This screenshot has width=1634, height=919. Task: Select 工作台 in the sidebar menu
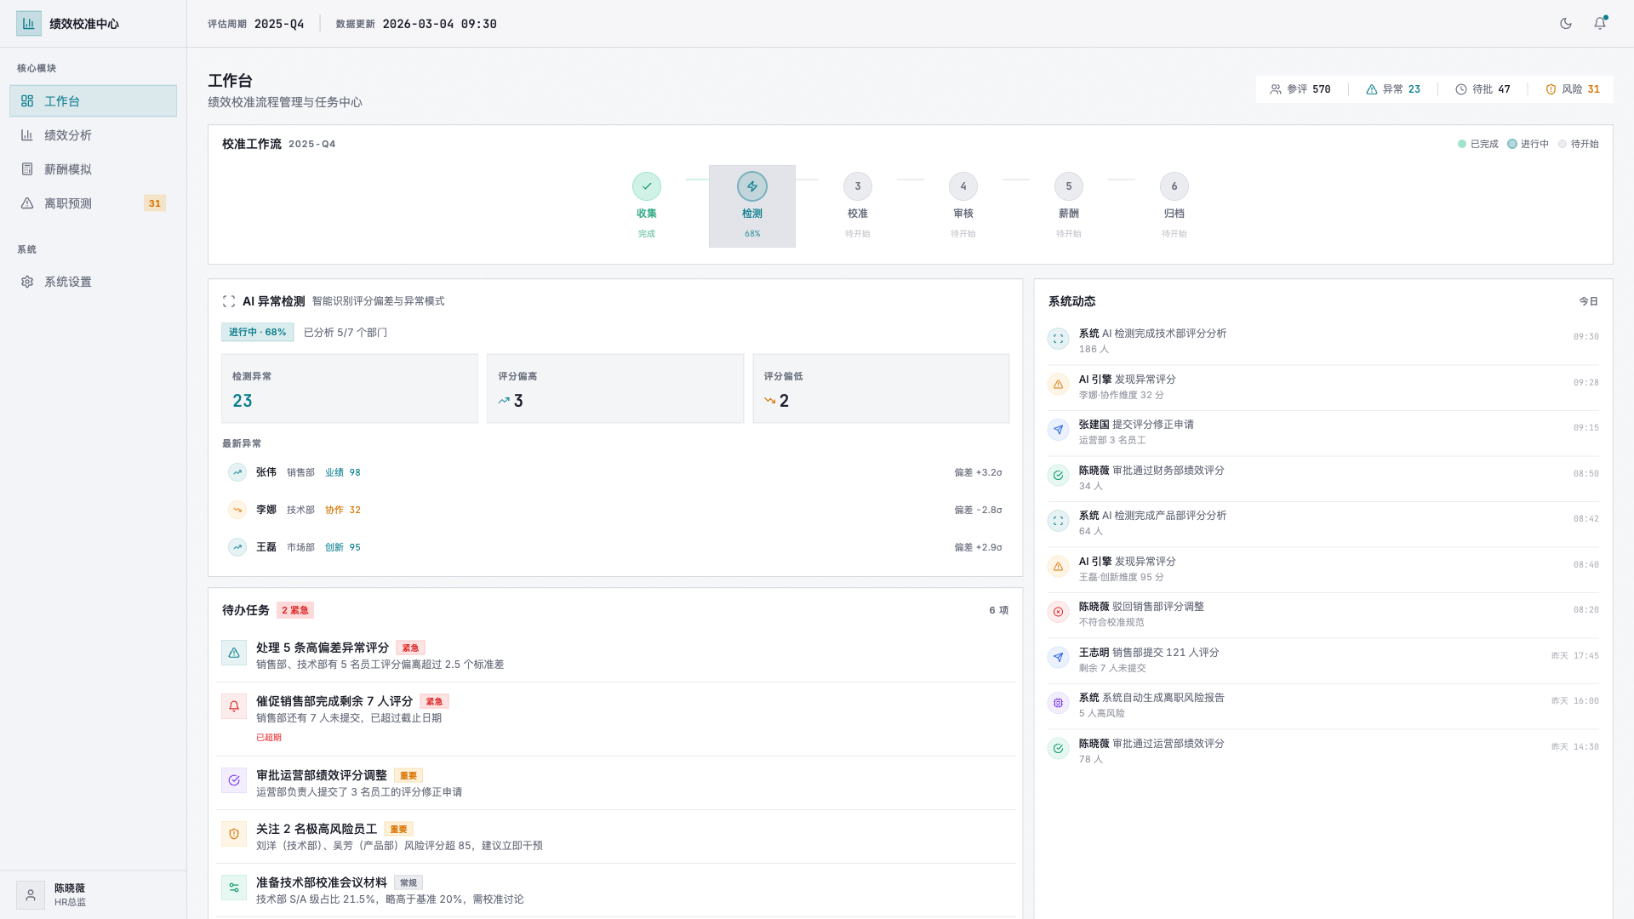tap(68, 100)
